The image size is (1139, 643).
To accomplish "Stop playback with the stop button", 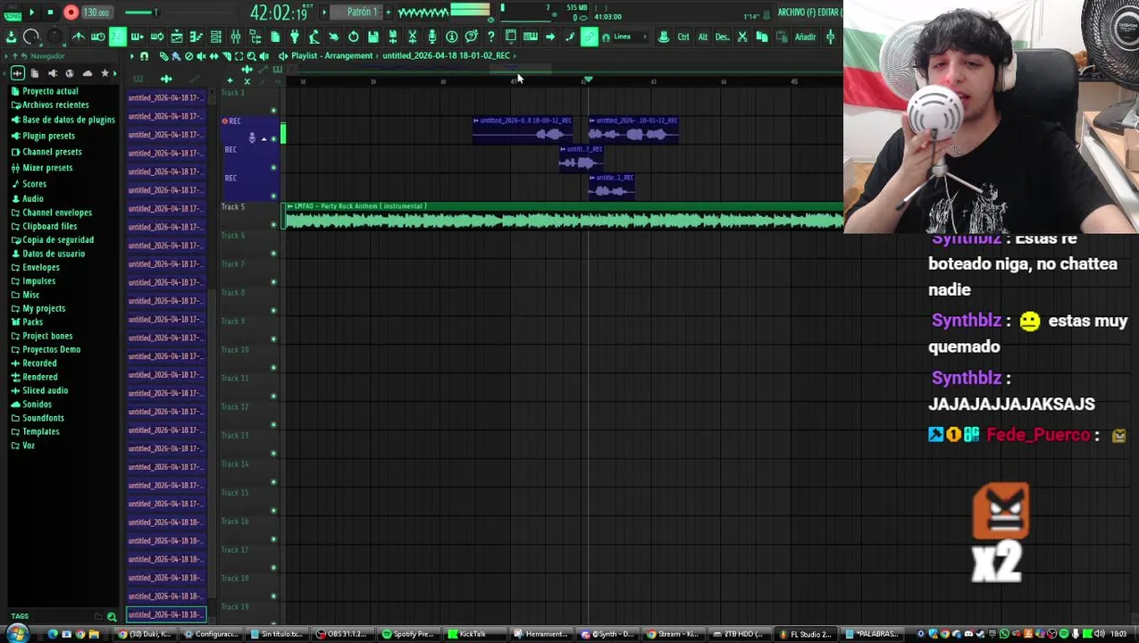I will pos(50,13).
